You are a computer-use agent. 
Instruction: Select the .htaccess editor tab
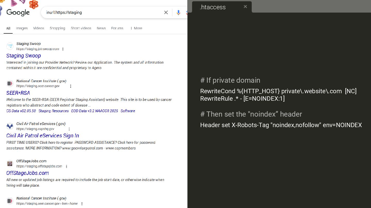tap(222, 7)
